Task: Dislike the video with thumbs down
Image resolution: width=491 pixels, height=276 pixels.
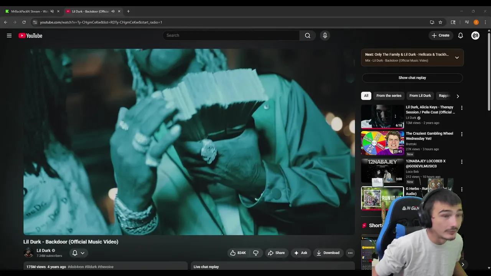Action: pos(256,253)
